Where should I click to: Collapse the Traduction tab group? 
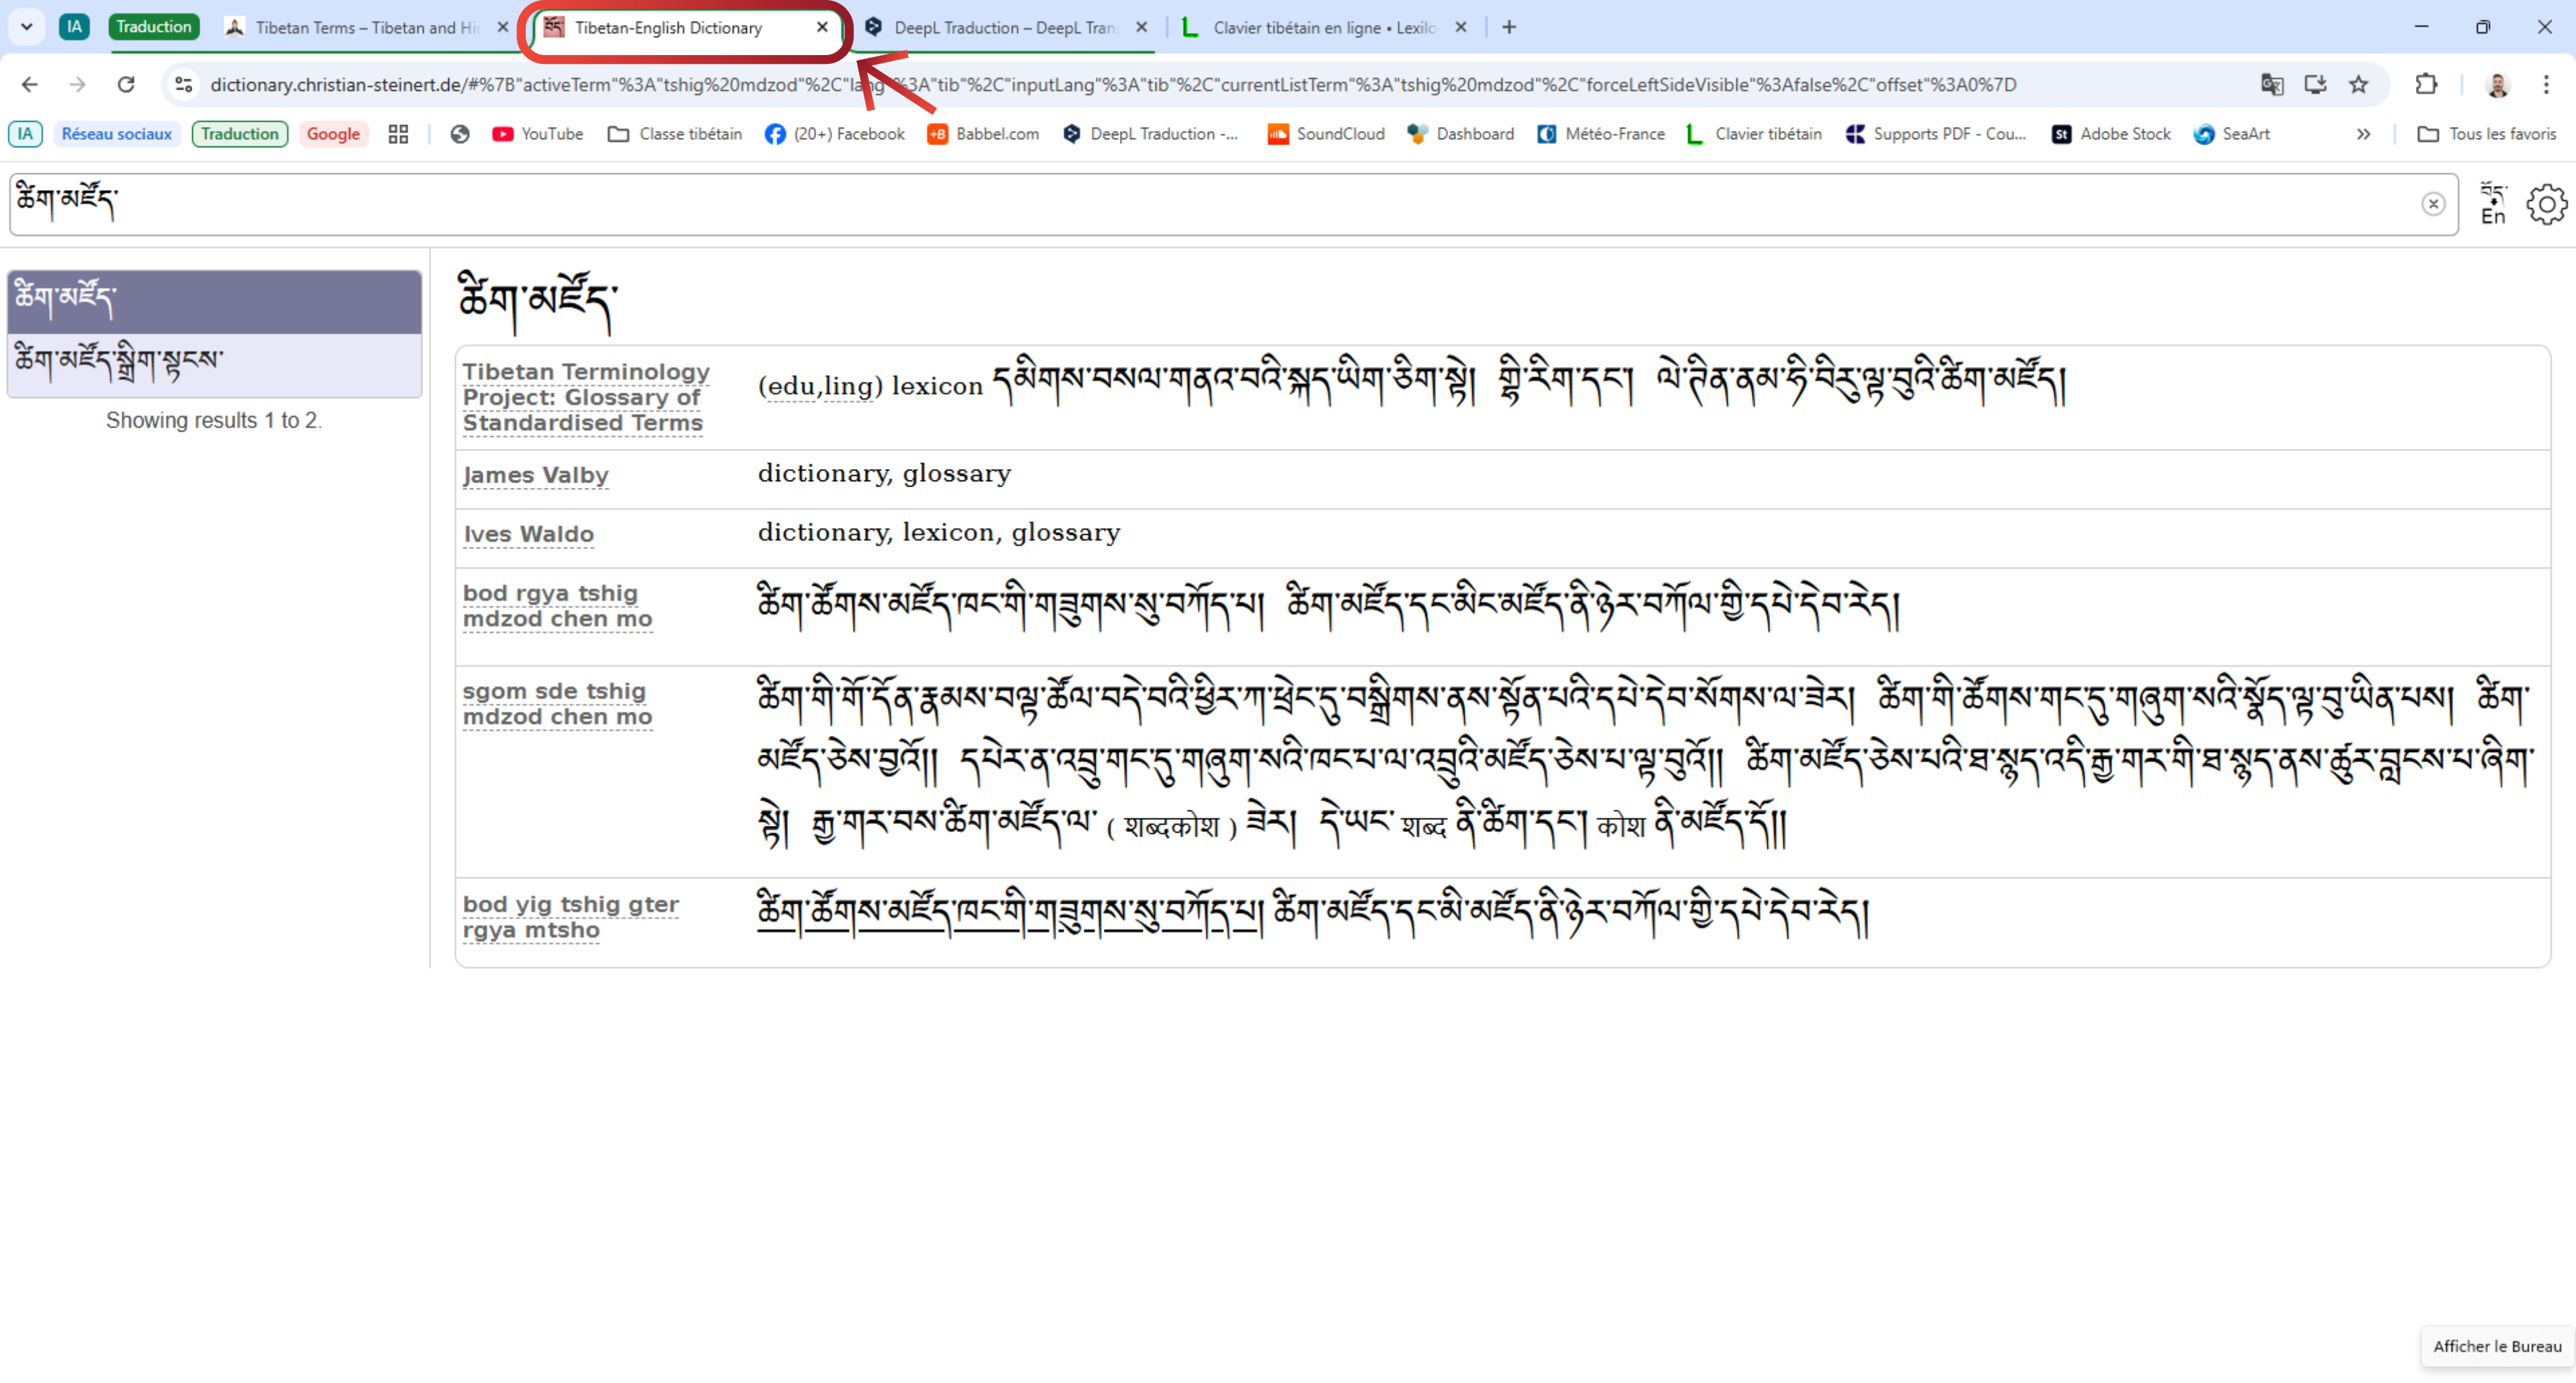coord(154,27)
